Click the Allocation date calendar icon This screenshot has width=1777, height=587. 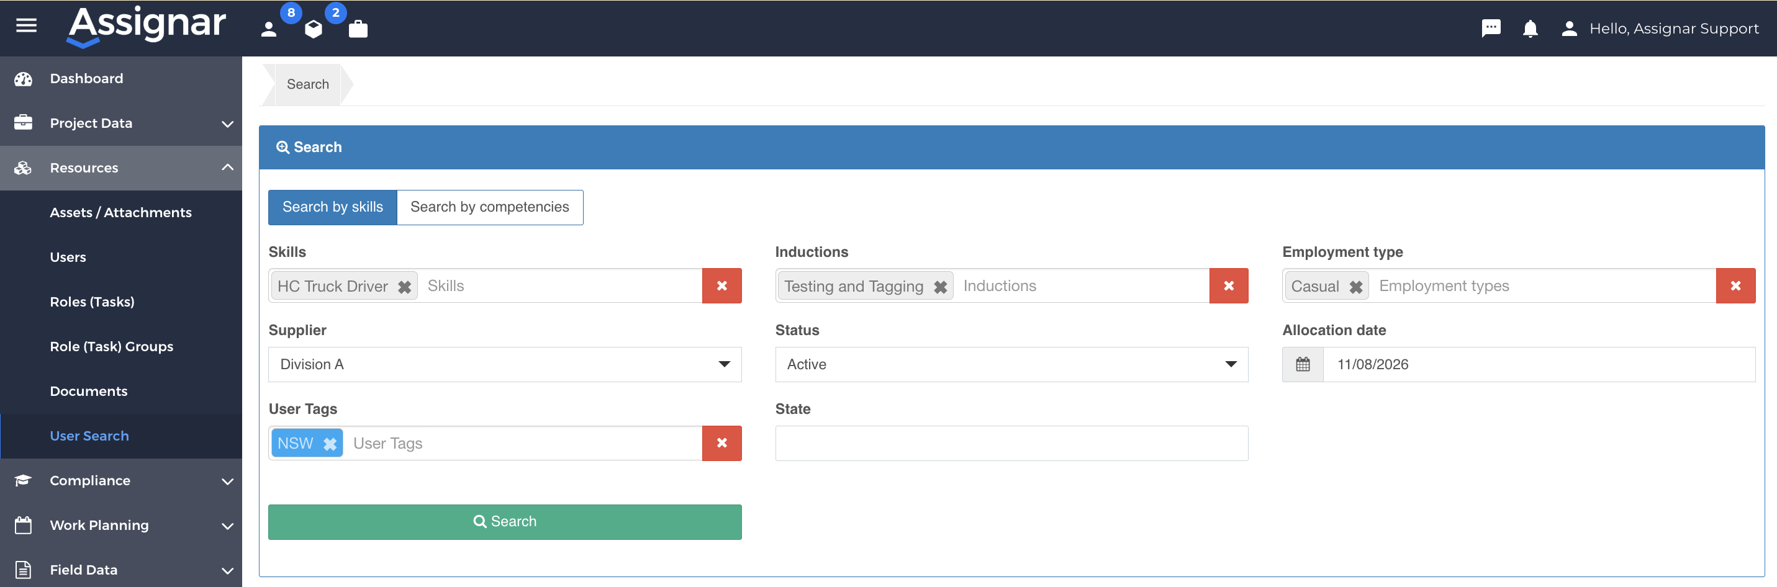tap(1303, 364)
